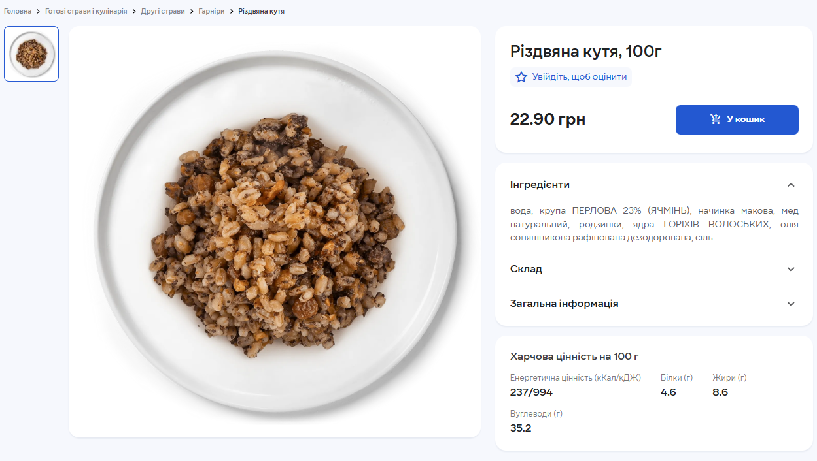
Task: Select the product thumbnail on the left
Action: click(31, 54)
